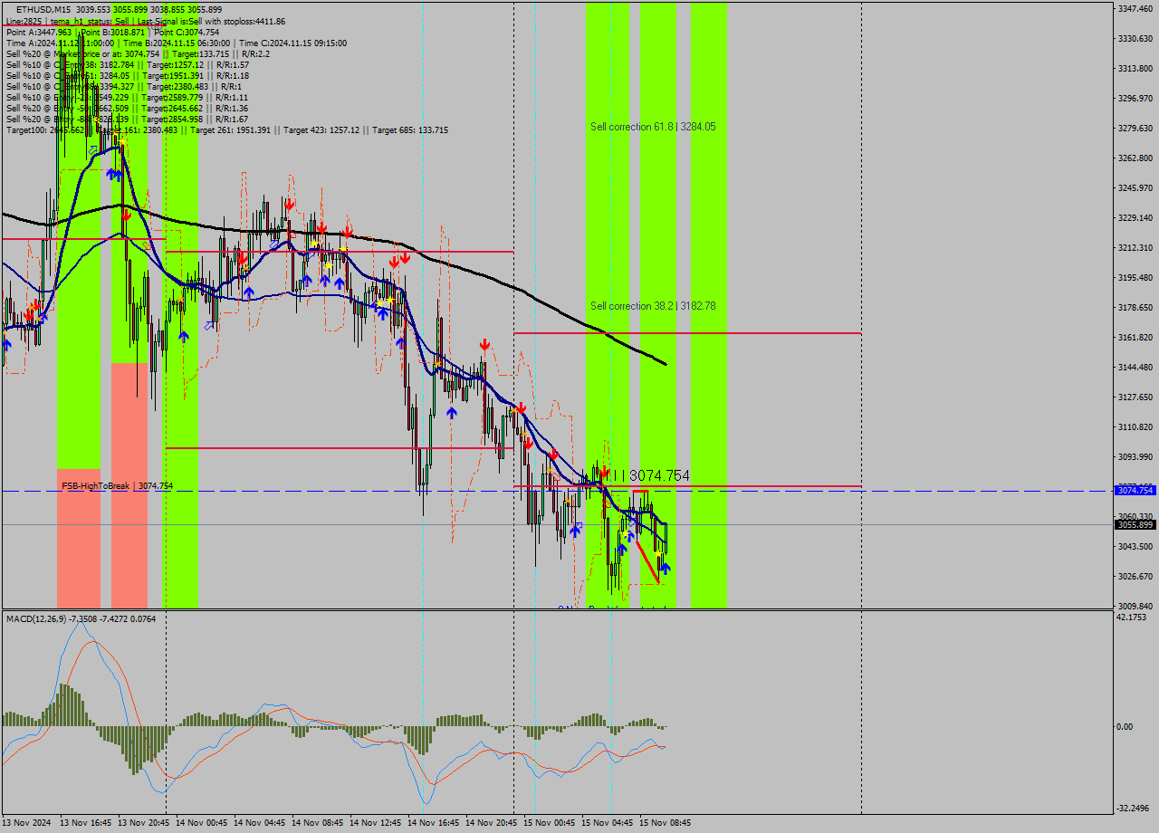The width and height of the screenshot is (1159, 833).
Task: Click the 3347.460 price scale value
Action: (x=1135, y=8)
